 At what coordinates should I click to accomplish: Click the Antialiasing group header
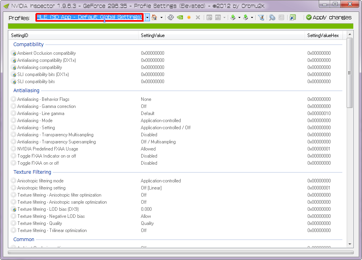click(26, 90)
